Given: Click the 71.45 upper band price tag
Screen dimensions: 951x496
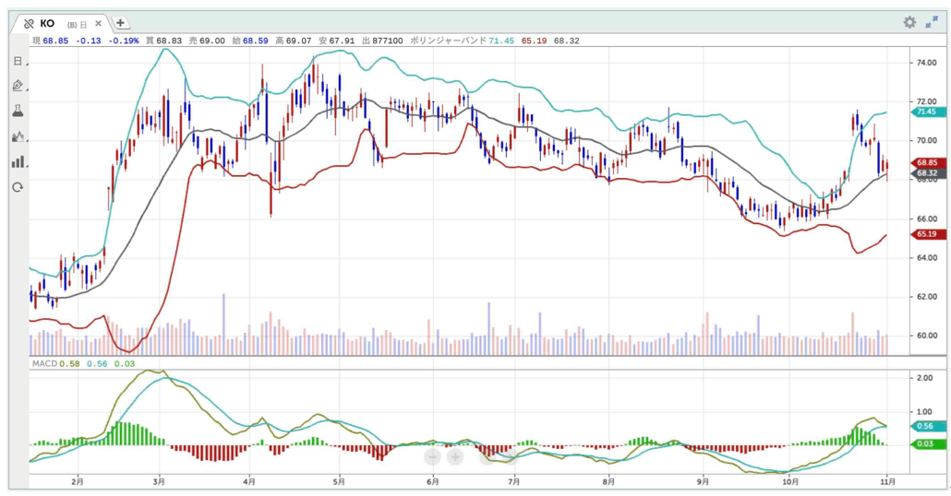Looking at the screenshot, I should [x=927, y=112].
